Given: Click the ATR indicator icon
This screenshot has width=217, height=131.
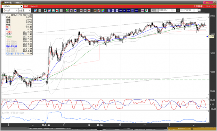Looking at the screenshot, I should (129, 10).
